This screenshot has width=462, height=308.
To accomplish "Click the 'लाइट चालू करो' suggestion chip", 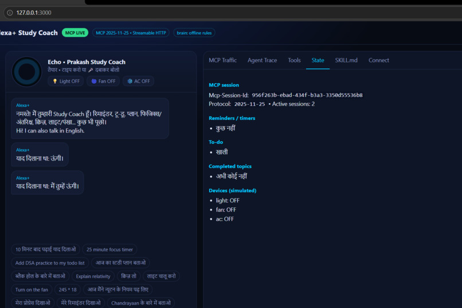I will coord(161,276).
